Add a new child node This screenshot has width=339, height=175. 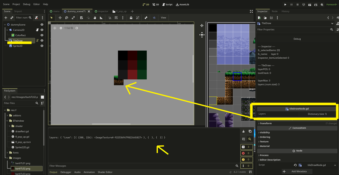click(6, 18)
